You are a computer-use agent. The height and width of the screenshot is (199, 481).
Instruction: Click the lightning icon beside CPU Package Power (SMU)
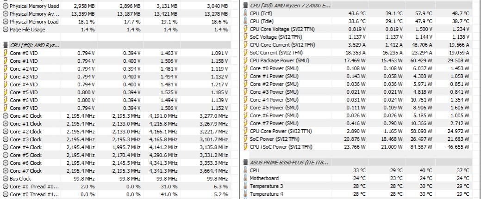click(x=245, y=60)
